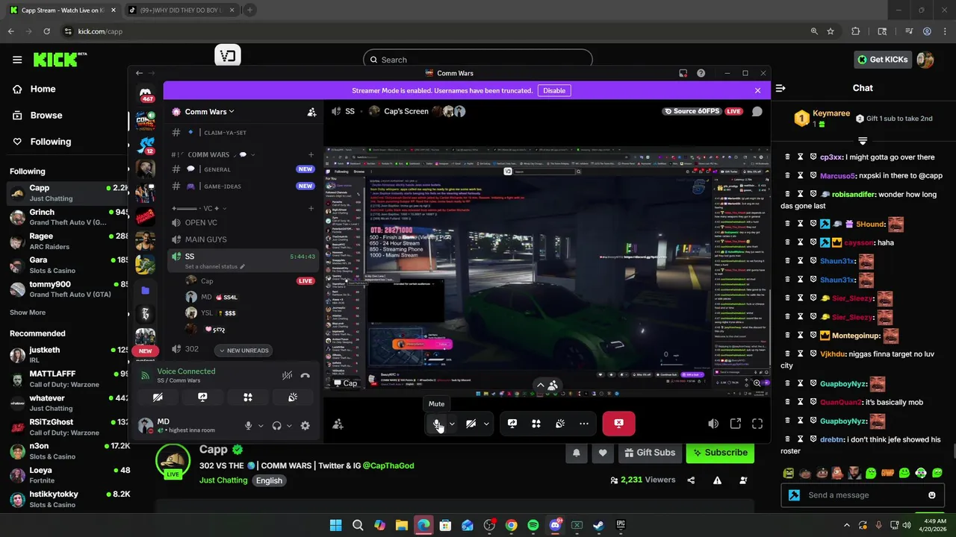Image resolution: width=956 pixels, height=537 pixels.
Task: Open Discord direct messages home icon
Action: 146,94
